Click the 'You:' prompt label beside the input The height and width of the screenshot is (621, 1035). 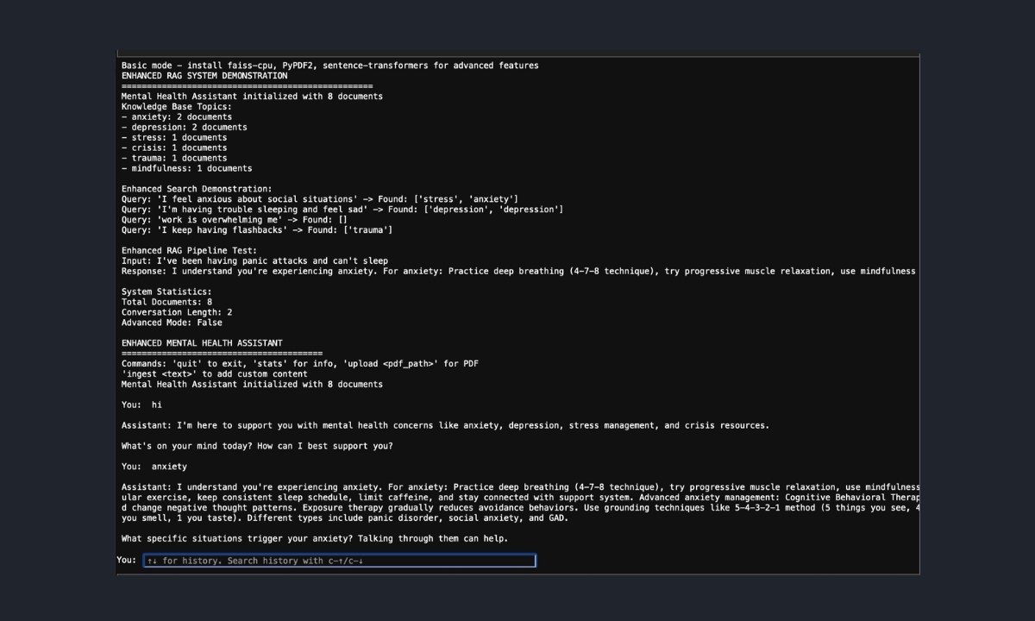[127, 561]
